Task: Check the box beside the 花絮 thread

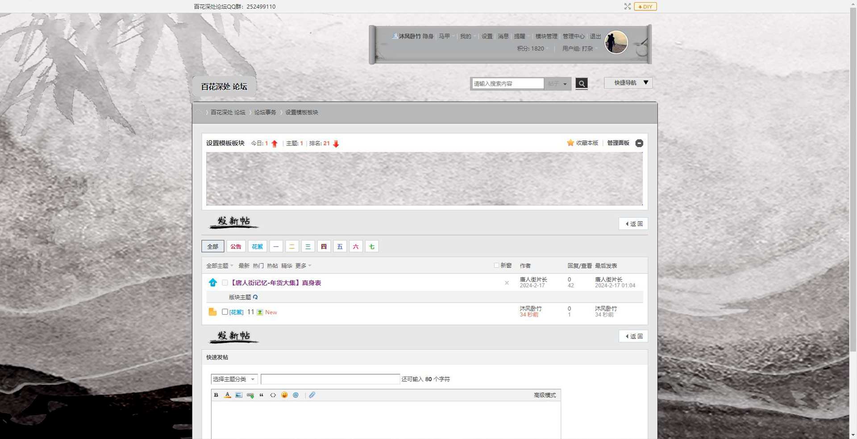Action: (x=225, y=312)
